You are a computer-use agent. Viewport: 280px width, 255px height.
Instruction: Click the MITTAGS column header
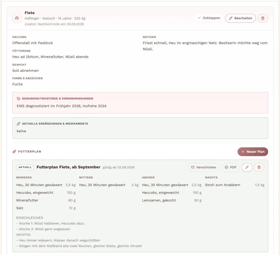[x=86, y=178]
